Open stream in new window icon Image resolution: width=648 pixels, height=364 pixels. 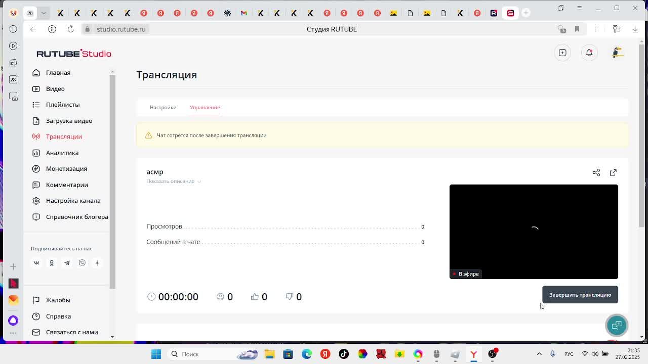coord(613,172)
